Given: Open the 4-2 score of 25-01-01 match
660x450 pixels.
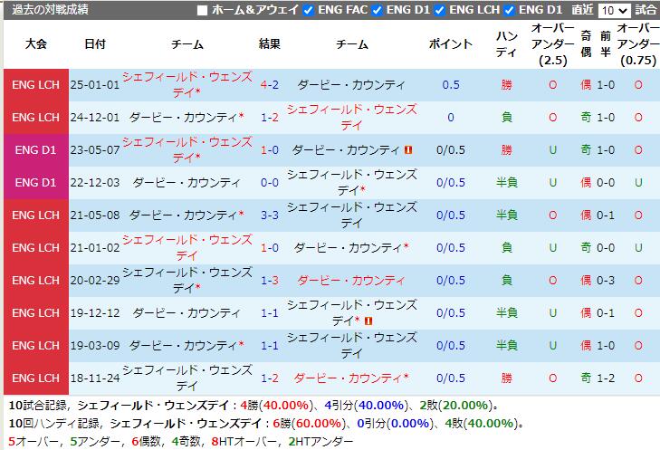Looking at the screenshot, I should click(x=269, y=85).
